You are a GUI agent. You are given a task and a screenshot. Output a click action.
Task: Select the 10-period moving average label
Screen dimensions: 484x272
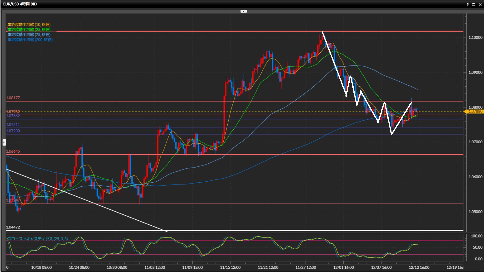click(x=29, y=24)
